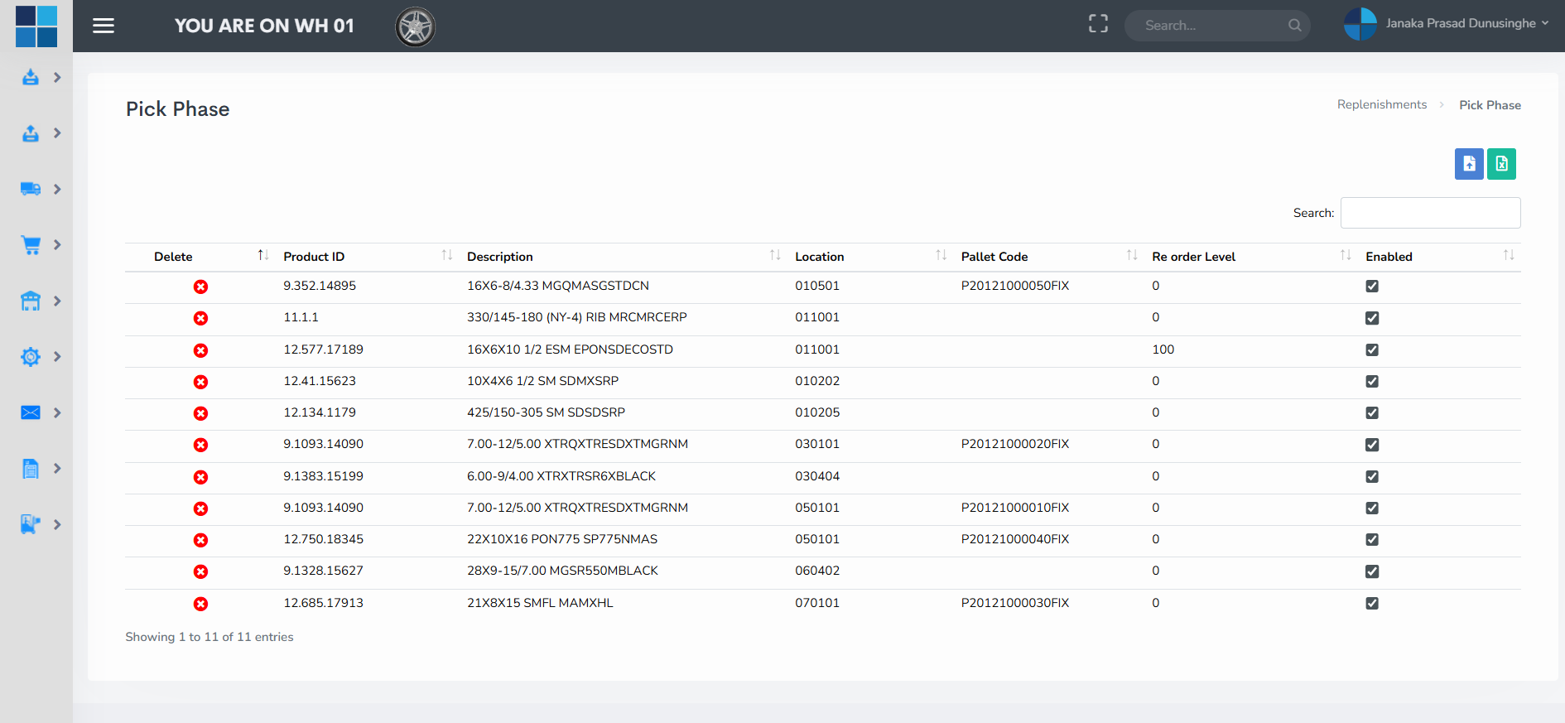
Task: Expand the user menu Janaka Prasad Dunusinghe
Action: (x=1446, y=24)
